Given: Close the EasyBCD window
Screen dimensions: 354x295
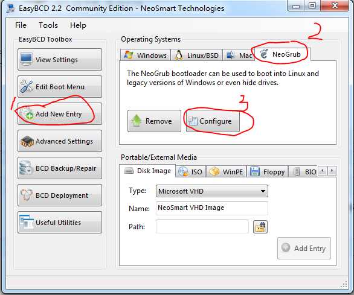Looking at the screenshot, I should [335, 5].
